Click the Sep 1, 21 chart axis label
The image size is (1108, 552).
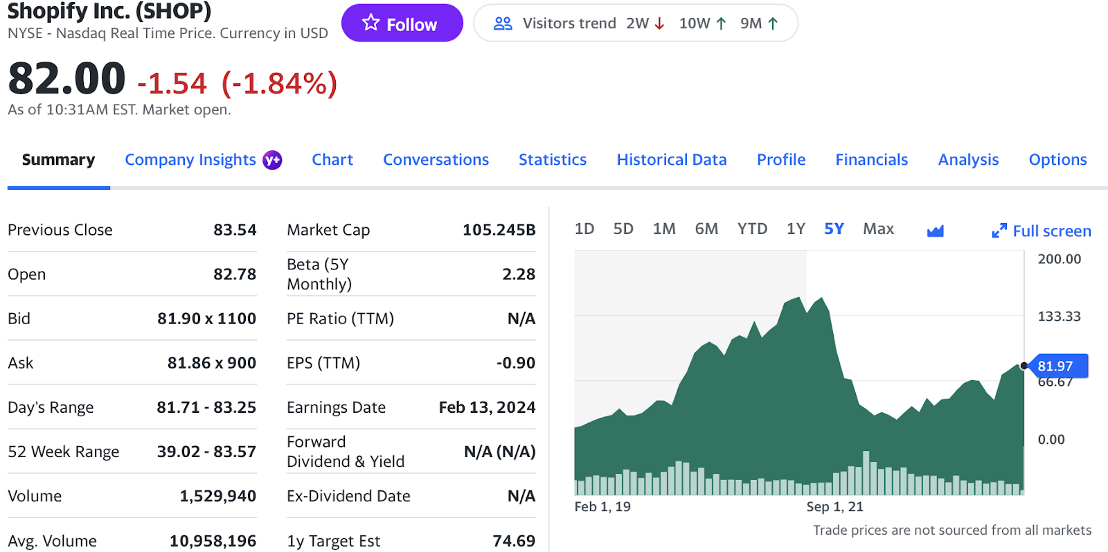tap(834, 507)
